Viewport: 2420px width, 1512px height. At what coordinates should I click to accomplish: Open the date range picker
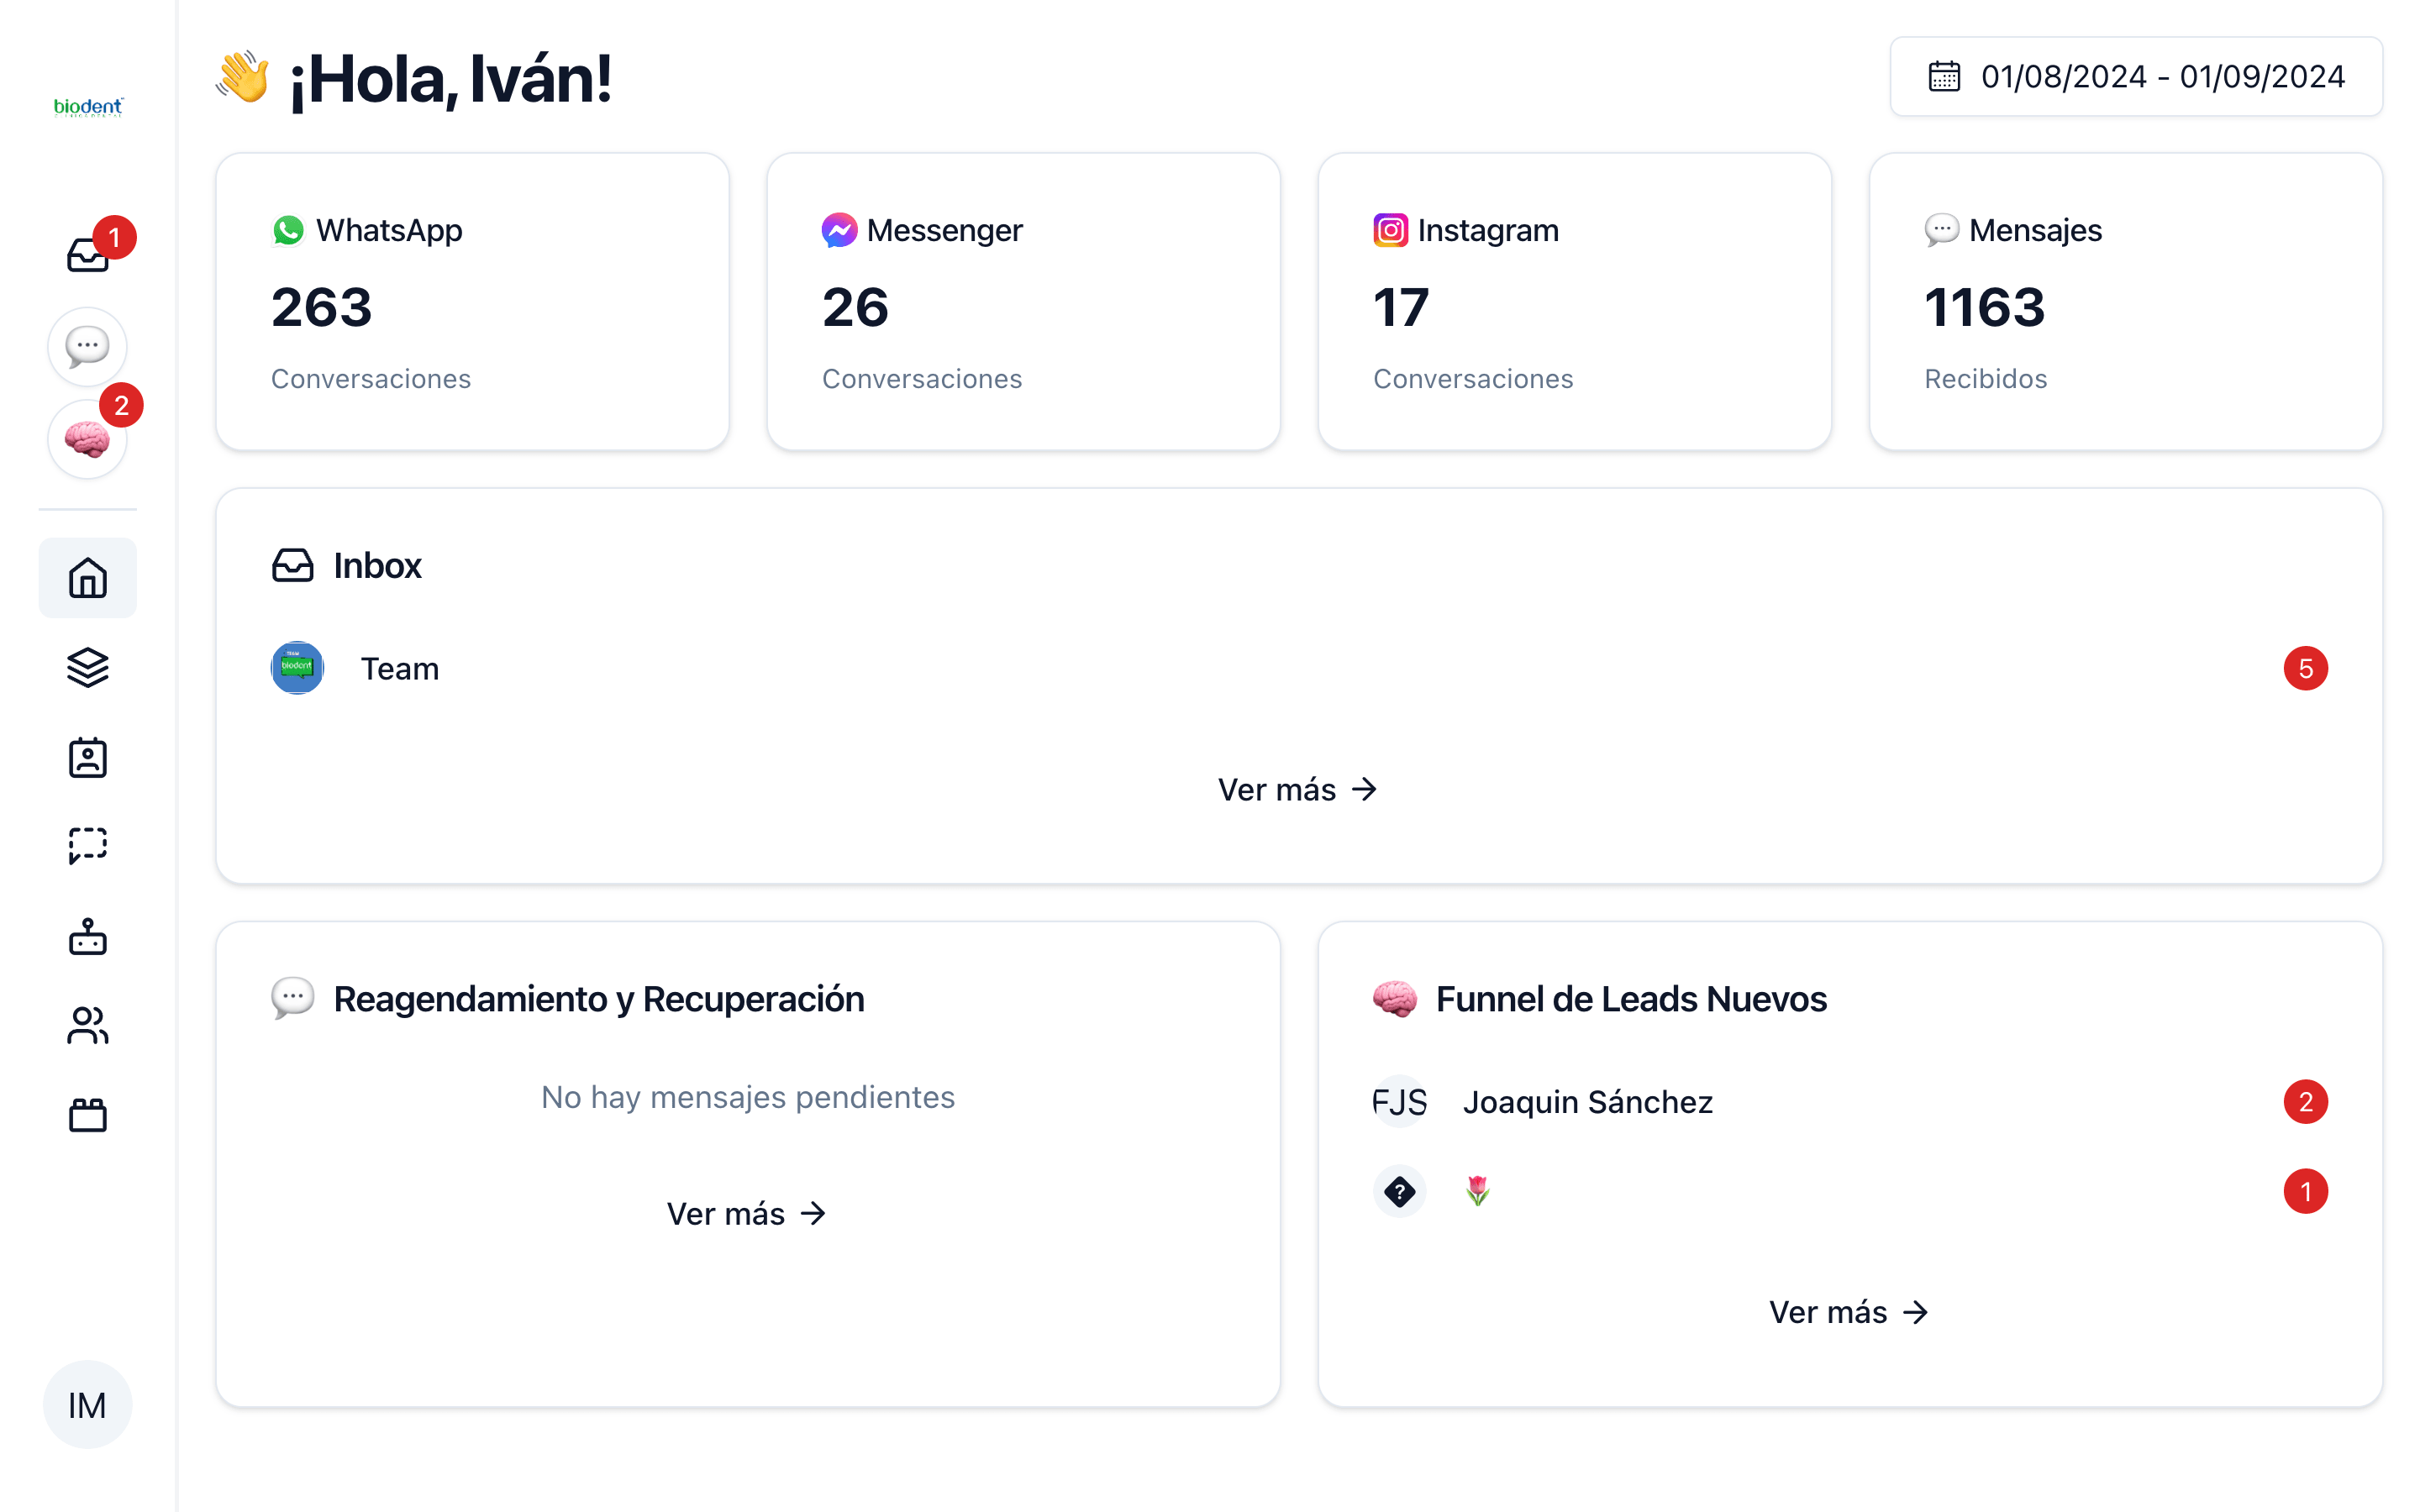coord(2136,77)
